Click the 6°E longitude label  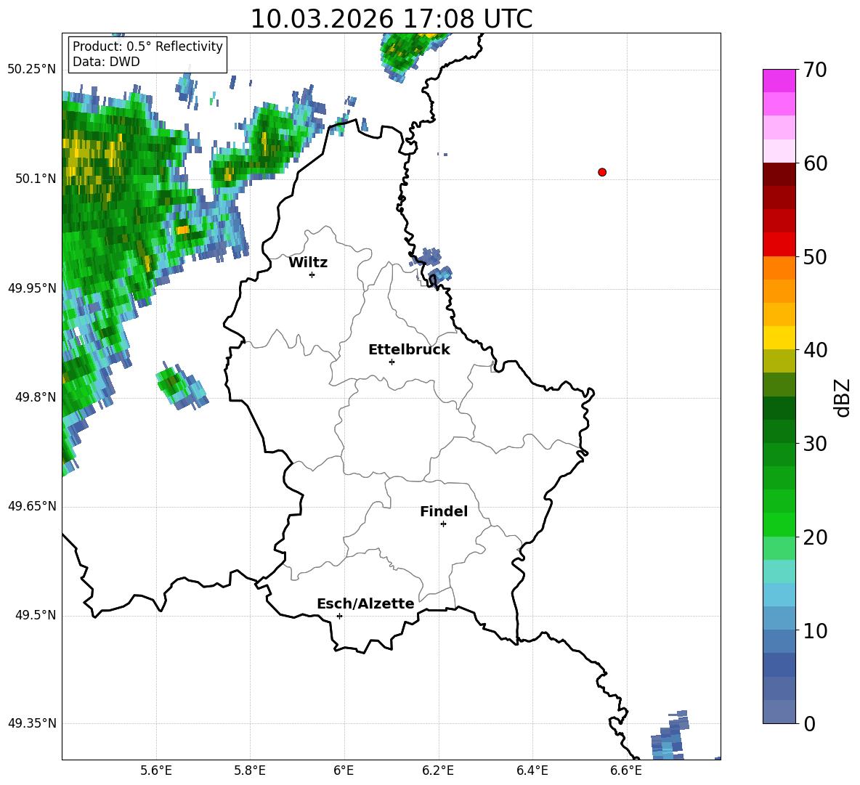[344, 770]
